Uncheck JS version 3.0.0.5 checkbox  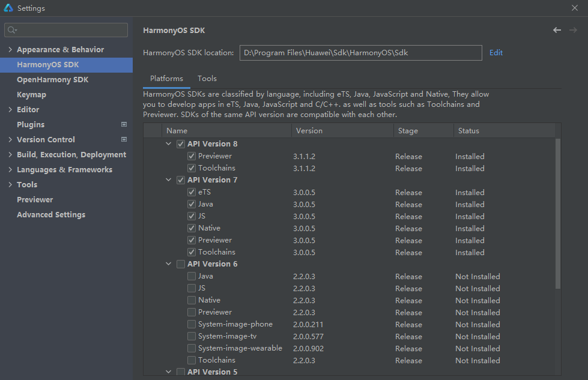[192, 216]
